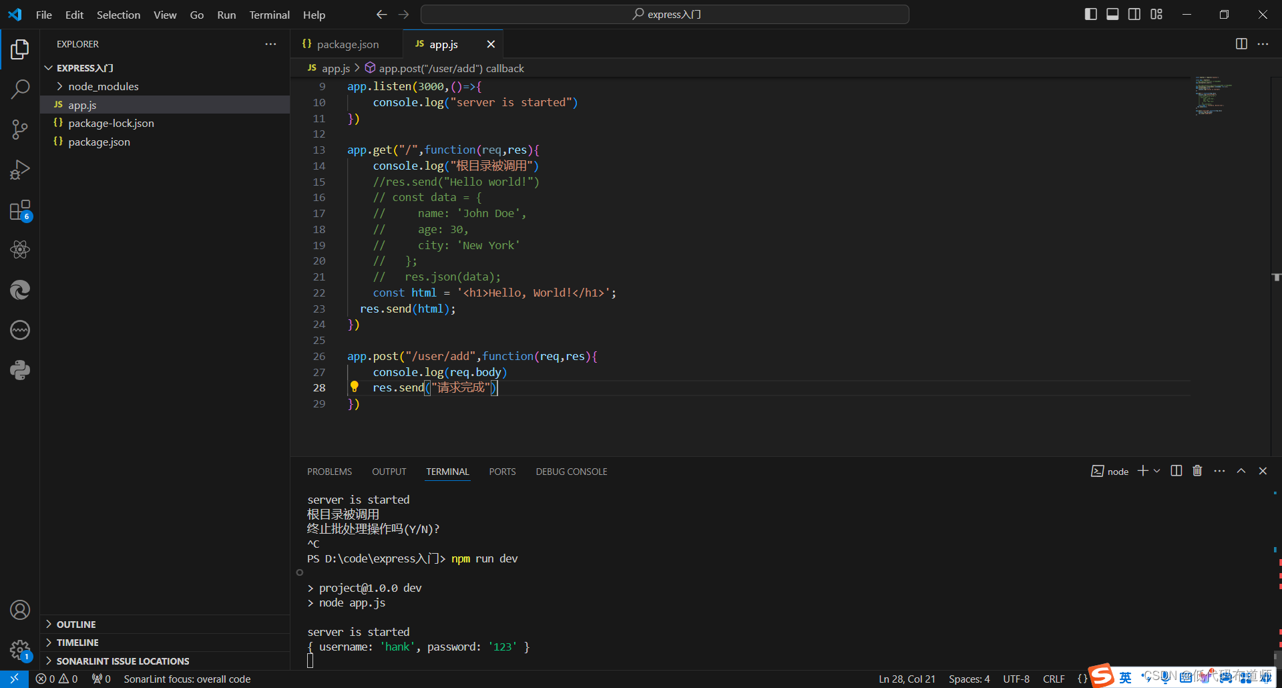Maximize the panel size
1282x688 pixels.
(1241, 471)
